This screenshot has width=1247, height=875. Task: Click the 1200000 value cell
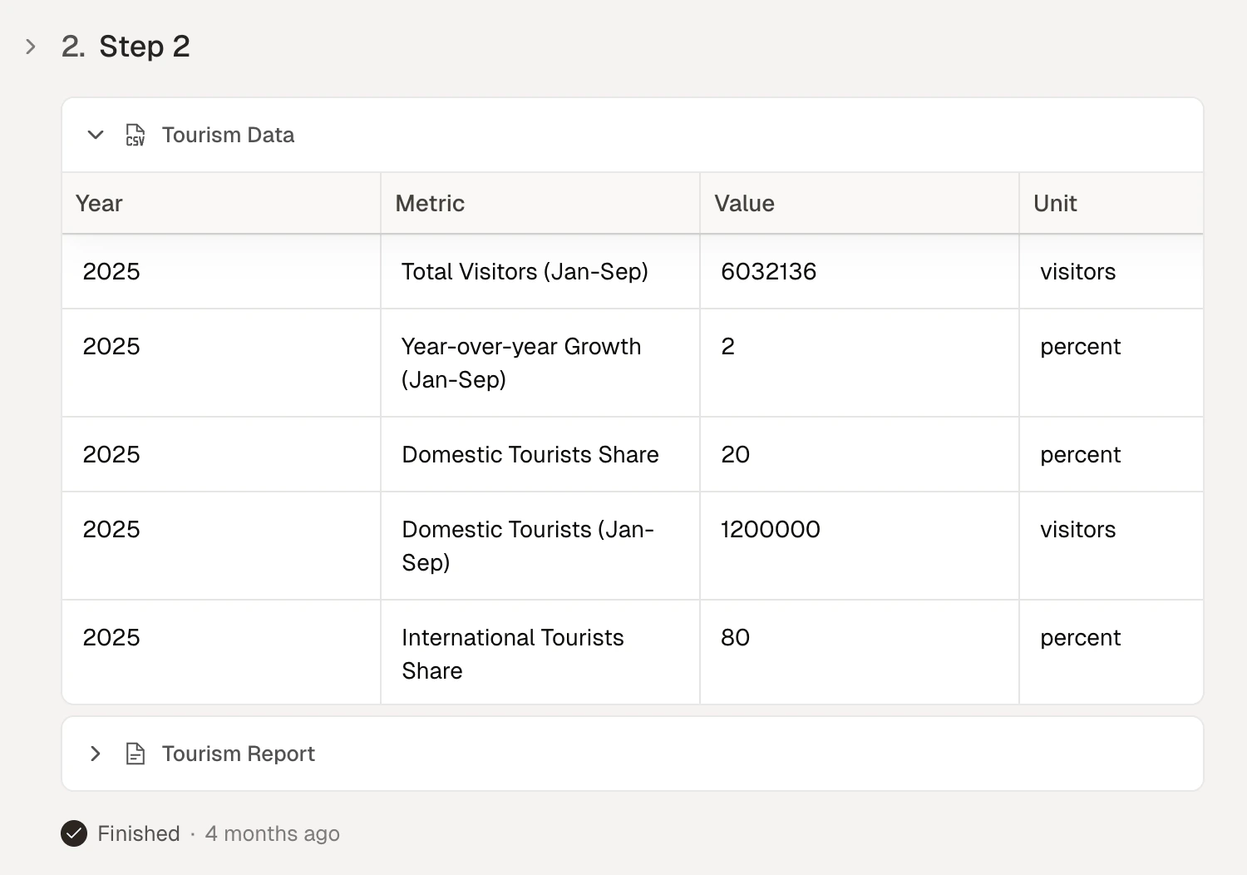770,530
